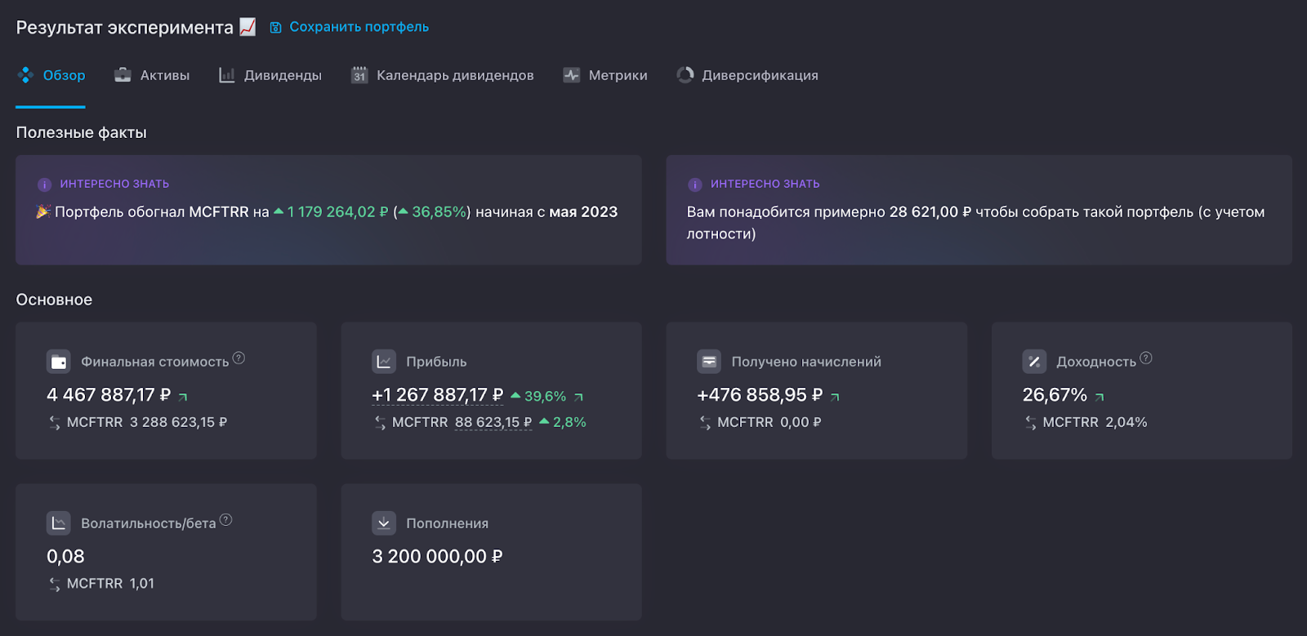
Task: Click the help icon next to Финальная стоимость
Action: click(239, 358)
